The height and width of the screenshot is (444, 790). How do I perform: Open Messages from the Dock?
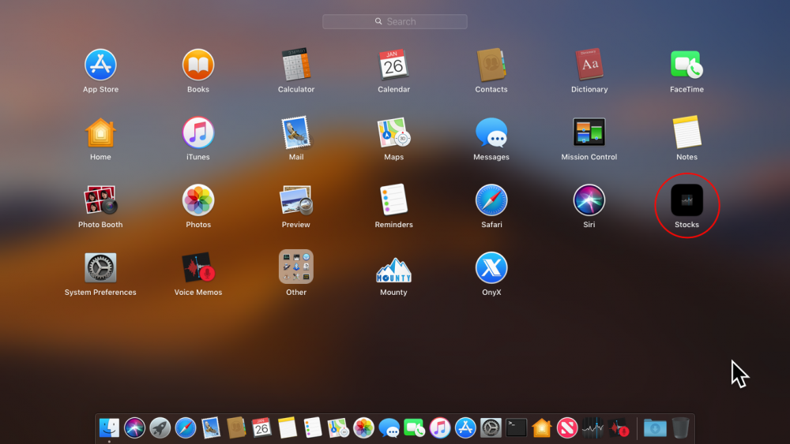pyautogui.click(x=389, y=428)
